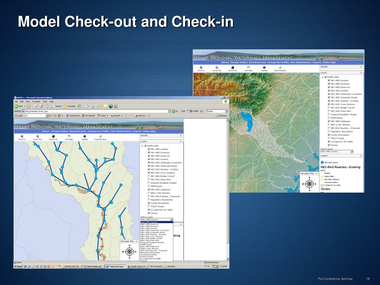
Task: Click Clear Selection eraser in IE window
Action: click(100, 137)
